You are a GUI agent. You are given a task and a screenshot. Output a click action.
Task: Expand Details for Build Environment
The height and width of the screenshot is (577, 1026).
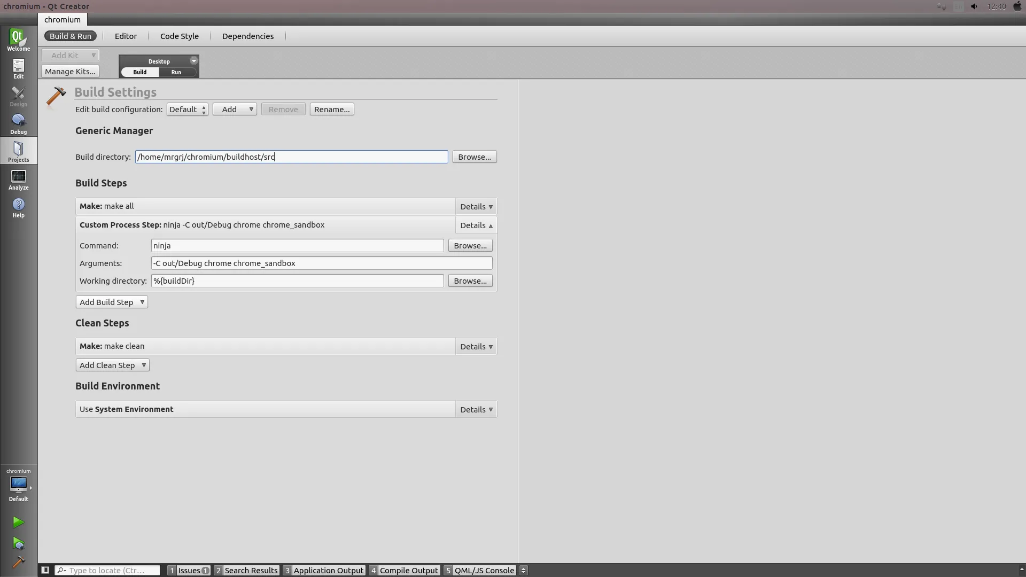[x=476, y=409]
